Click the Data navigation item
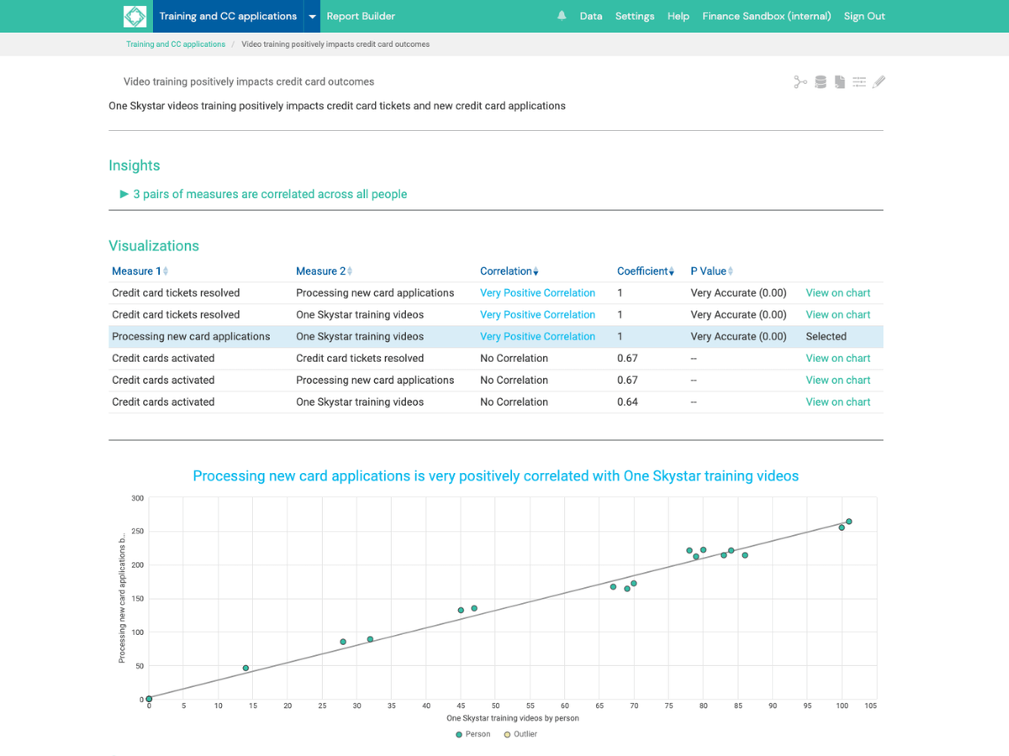The image size is (1009, 756). click(x=591, y=15)
